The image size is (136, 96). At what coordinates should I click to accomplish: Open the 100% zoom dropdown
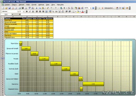91,8
